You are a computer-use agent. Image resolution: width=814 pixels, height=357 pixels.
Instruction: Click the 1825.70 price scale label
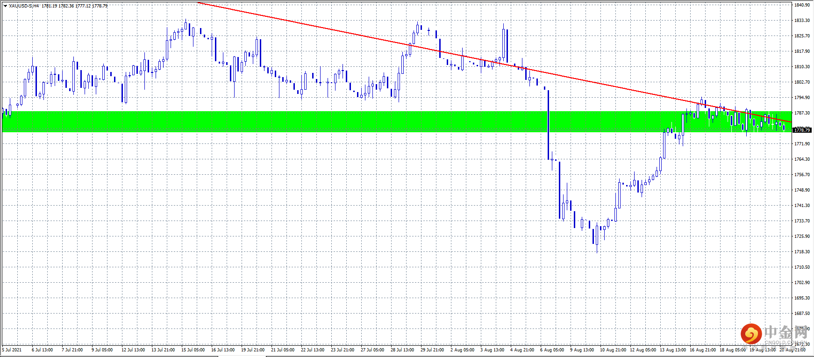[x=802, y=36]
